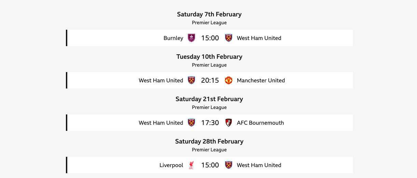Click the 20:15 kick-off time
This screenshot has width=417, height=178.
click(210, 80)
